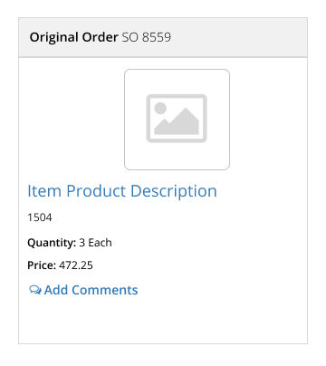Screen dimensions: 326x366
Task: Click the gray panel header bar
Action: coord(163,37)
